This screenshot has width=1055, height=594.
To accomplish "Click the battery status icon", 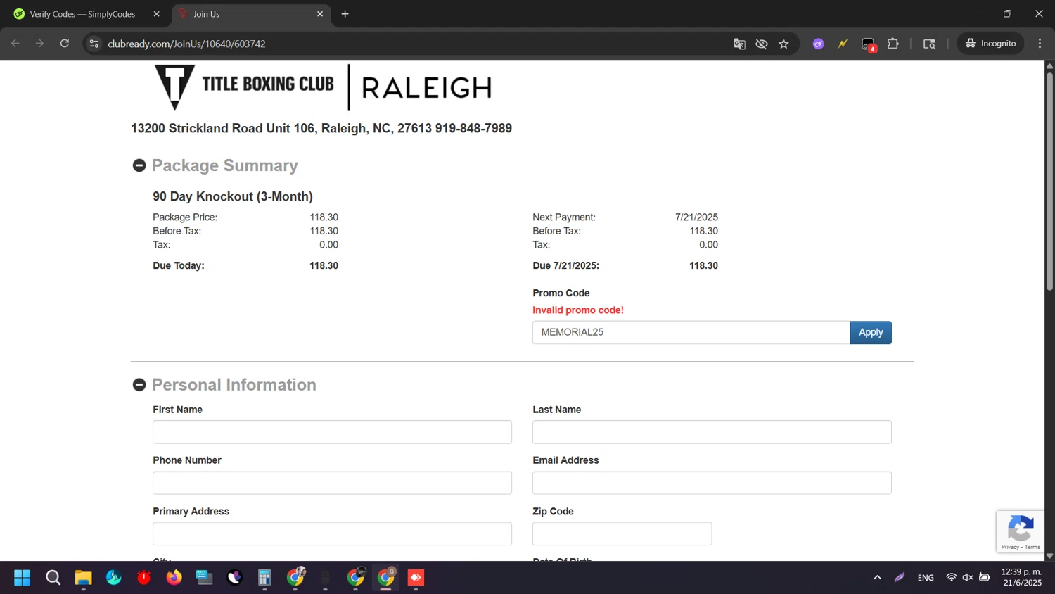I will pos(985,578).
